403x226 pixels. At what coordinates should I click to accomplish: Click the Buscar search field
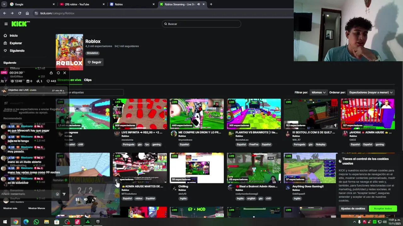coord(201,24)
